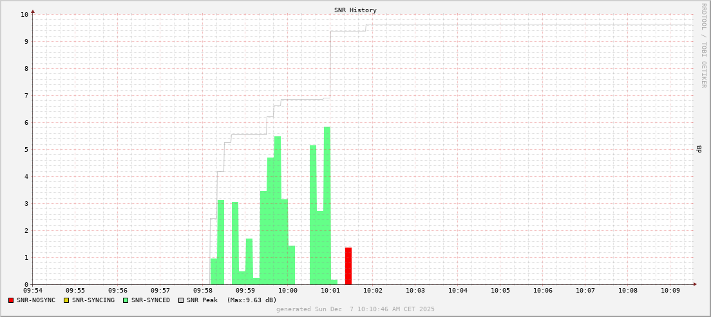This screenshot has height=317, width=711.
Task: Click the 09:58 time axis label
Action: [x=203, y=291]
